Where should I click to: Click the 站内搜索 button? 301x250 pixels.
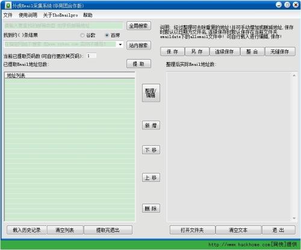pyautogui.click(x=138, y=45)
